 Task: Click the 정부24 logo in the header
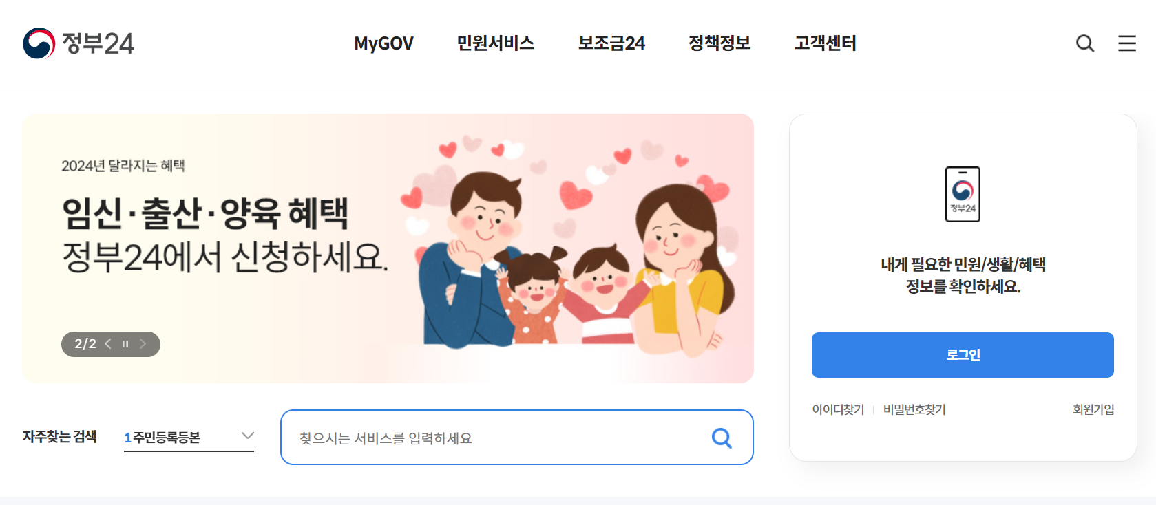coord(78,43)
